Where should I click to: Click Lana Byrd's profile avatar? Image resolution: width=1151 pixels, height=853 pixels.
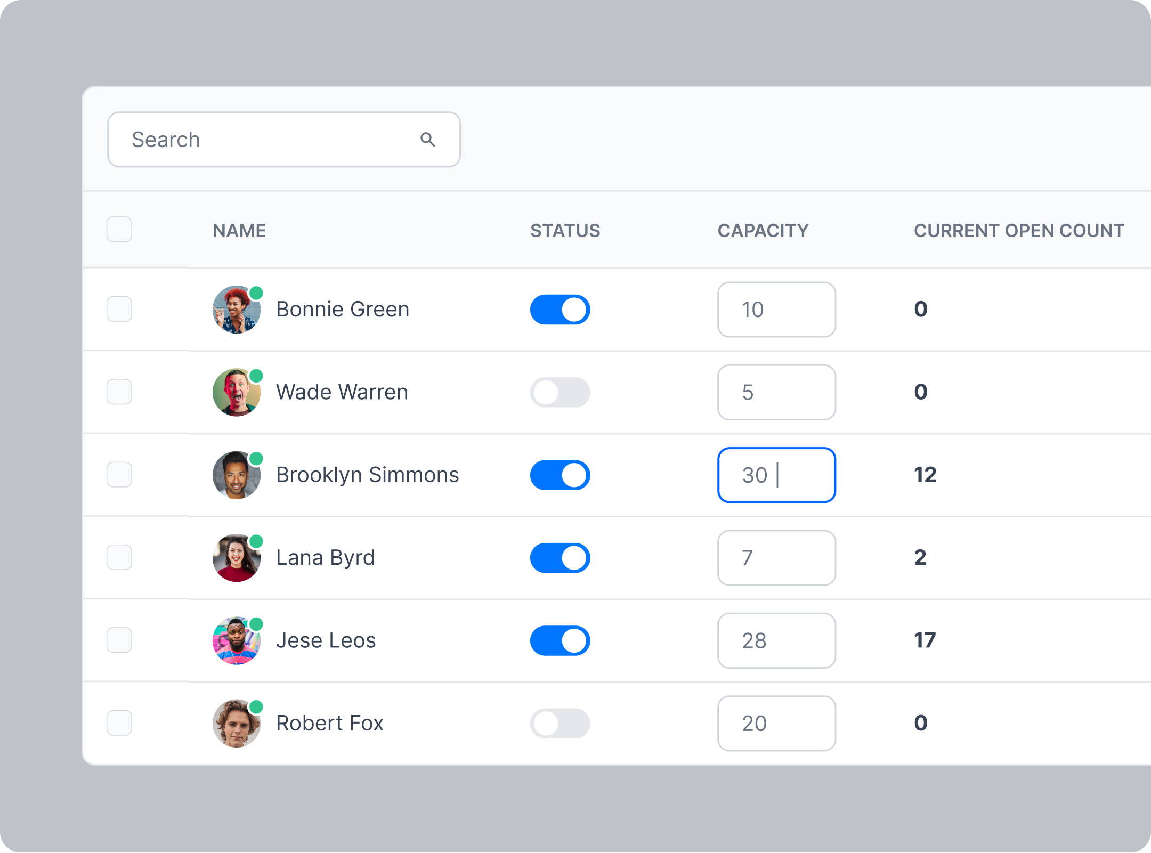click(x=237, y=557)
